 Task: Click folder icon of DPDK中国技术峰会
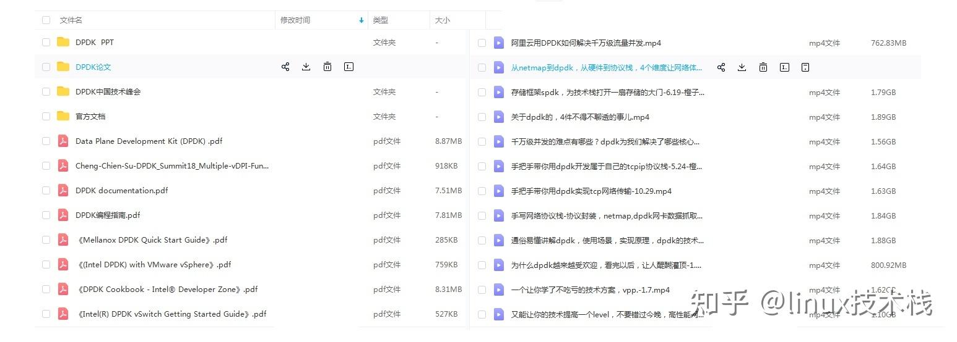(63, 91)
